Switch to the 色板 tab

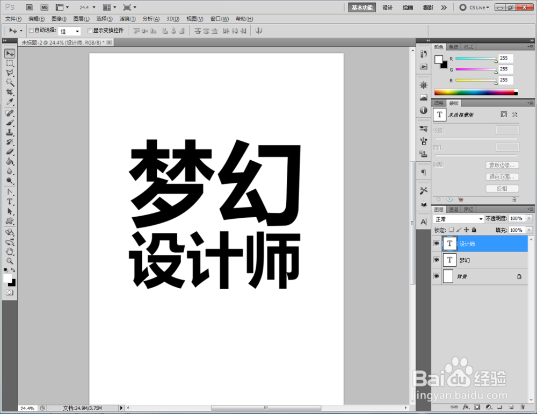[453, 47]
